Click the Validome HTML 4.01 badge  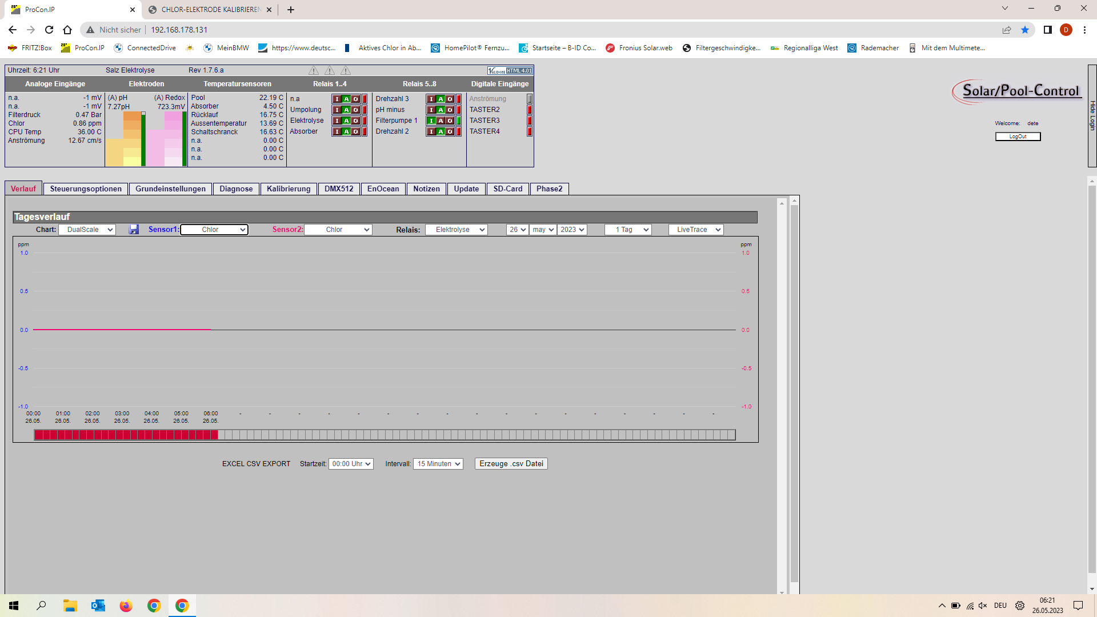click(510, 71)
